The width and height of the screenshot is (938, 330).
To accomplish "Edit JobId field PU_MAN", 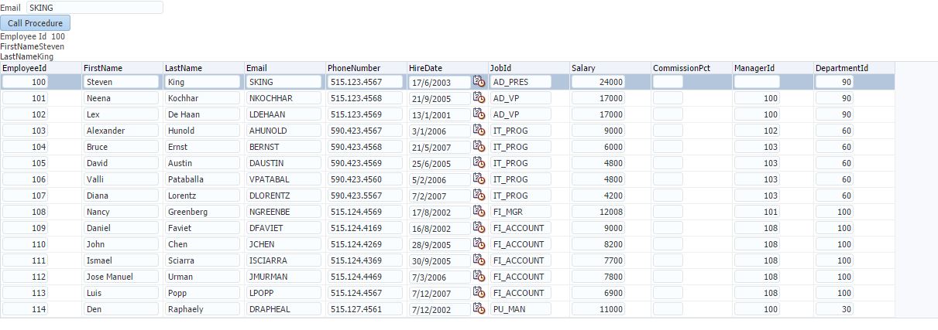I will [x=521, y=309].
